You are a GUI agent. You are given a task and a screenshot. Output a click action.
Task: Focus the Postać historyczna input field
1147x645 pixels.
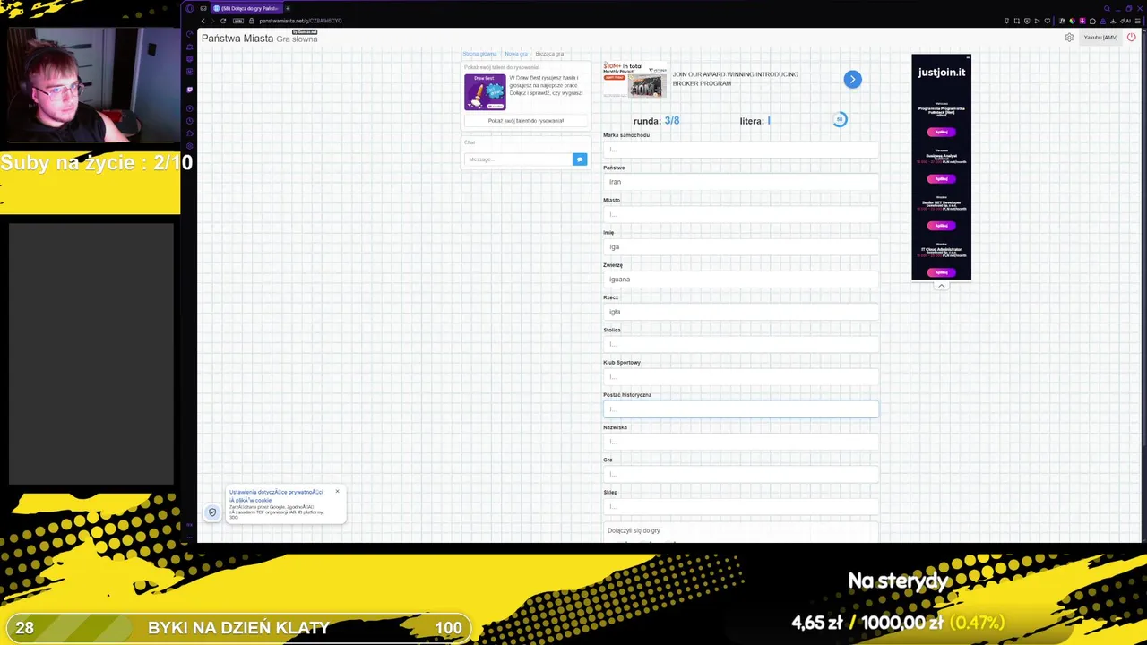point(740,408)
